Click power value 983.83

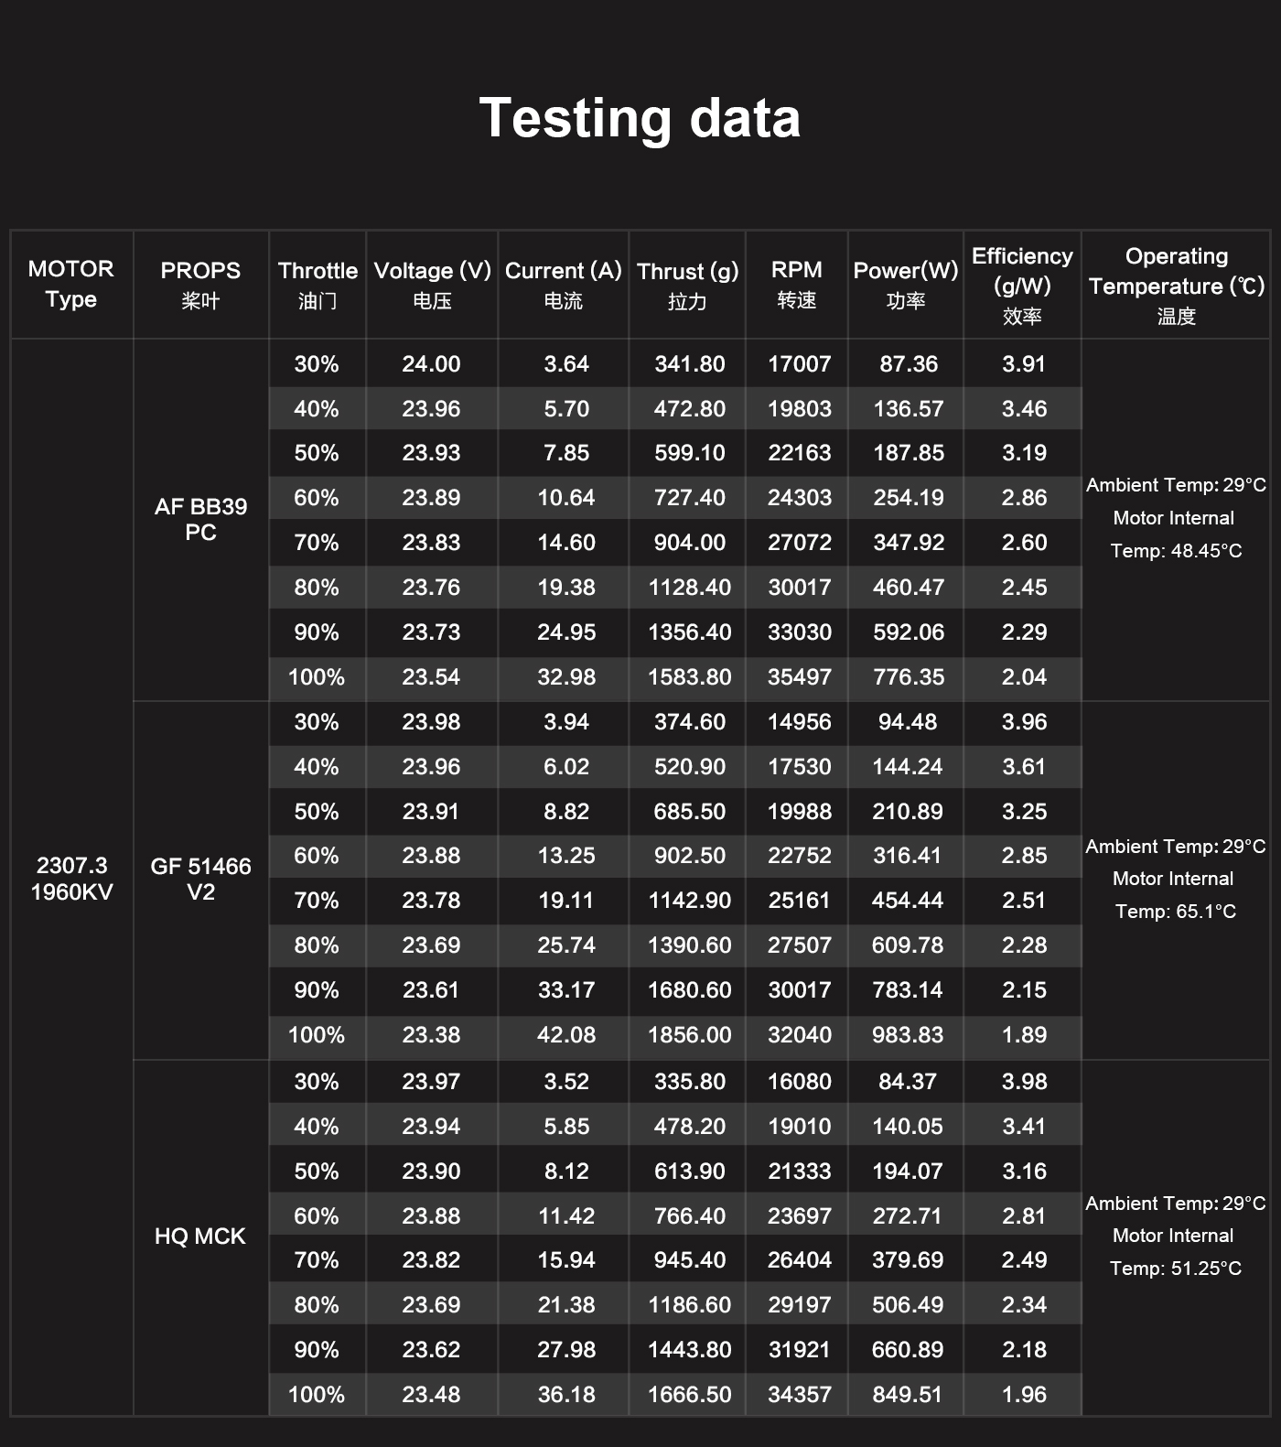pyautogui.click(x=908, y=1035)
